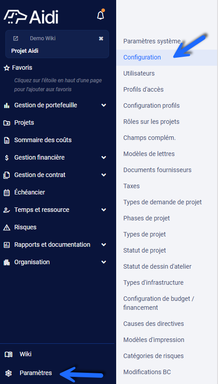Close the Demo Wiki project card
Image resolution: width=218 pixels, height=384 pixels.
[101, 38]
